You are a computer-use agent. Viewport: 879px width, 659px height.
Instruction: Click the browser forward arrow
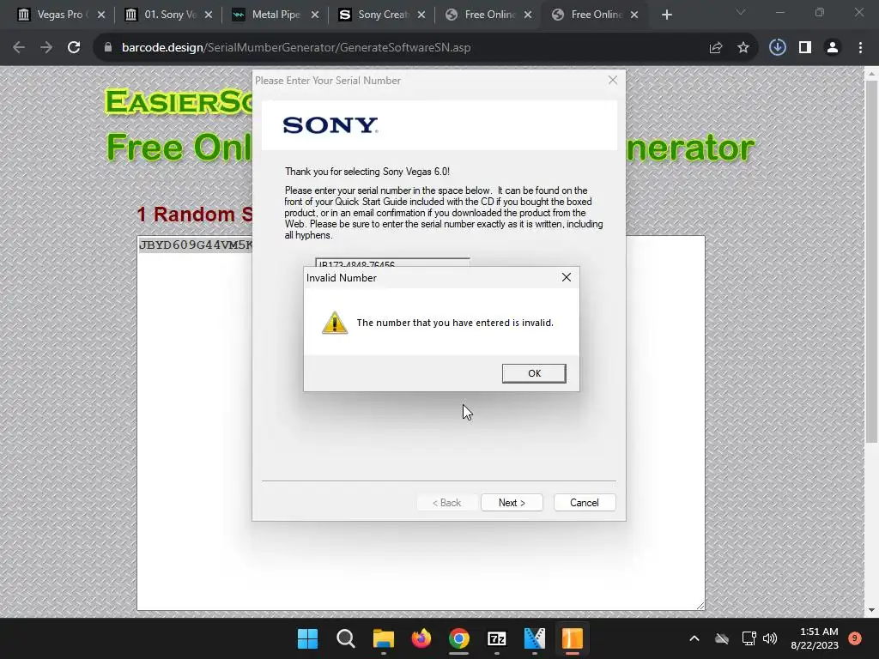pos(46,48)
